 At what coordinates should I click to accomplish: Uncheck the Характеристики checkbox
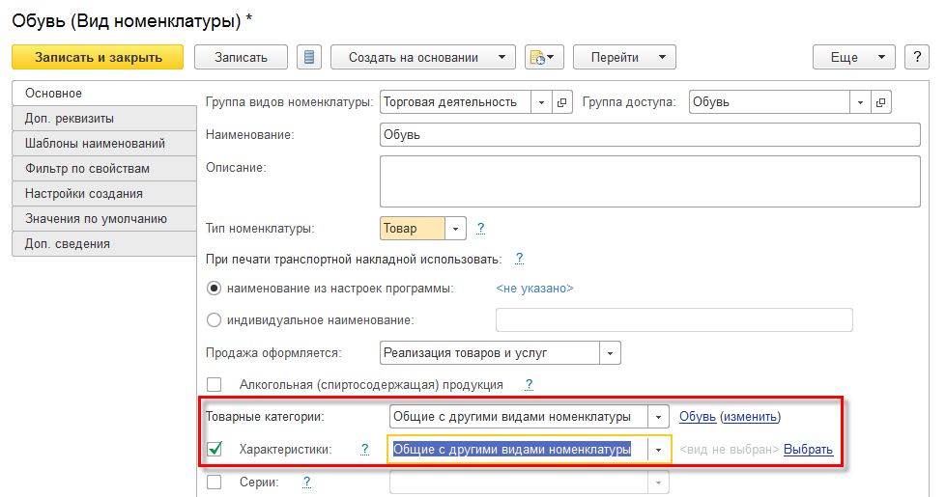coord(215,449)
